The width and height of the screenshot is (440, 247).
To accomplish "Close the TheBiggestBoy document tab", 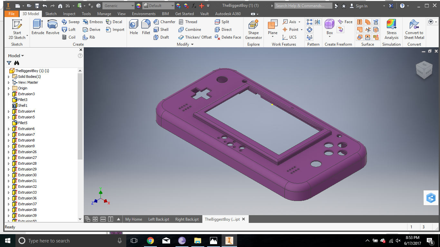I will pos(244,219).
